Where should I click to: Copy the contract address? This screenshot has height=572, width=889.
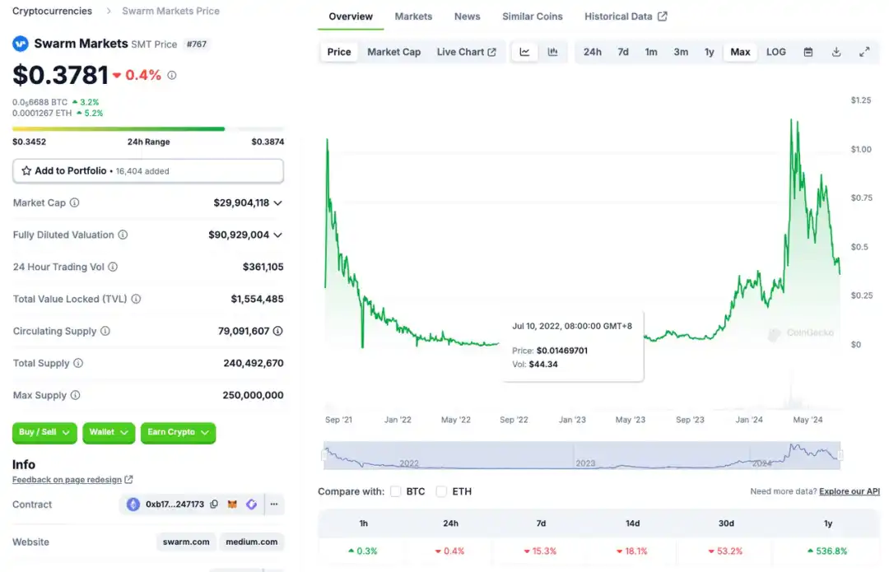[x=214, y=505]
